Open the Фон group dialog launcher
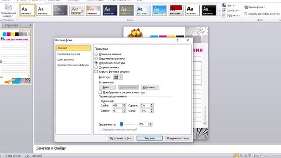Image resolution: width=281 pixels, height=158 pixels. [x=280, y=20]
